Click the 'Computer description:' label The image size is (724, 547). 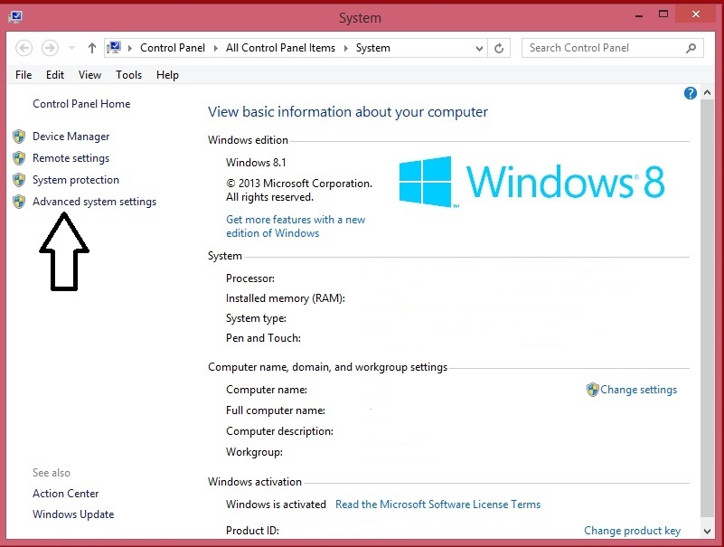pyautogui.click(x=279, y=431)
